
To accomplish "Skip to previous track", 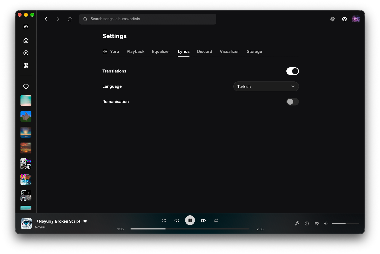I will tap(177, 220).
